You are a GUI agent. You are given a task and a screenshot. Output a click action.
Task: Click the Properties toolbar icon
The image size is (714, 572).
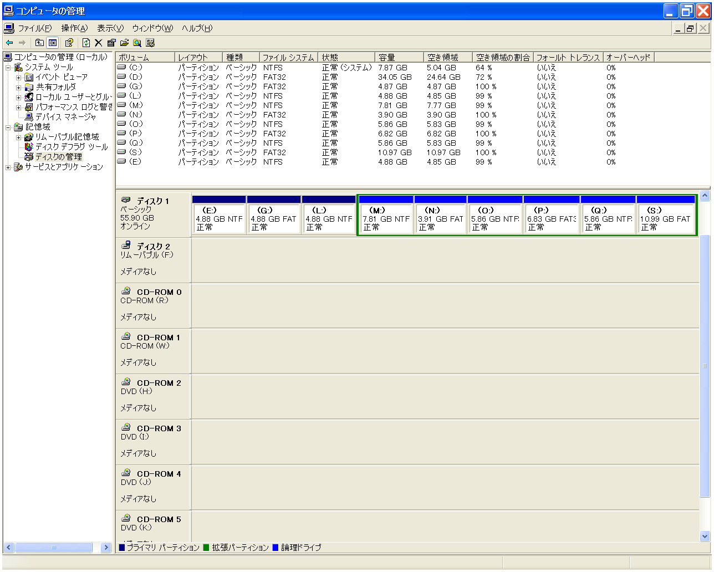click(111, 43)
